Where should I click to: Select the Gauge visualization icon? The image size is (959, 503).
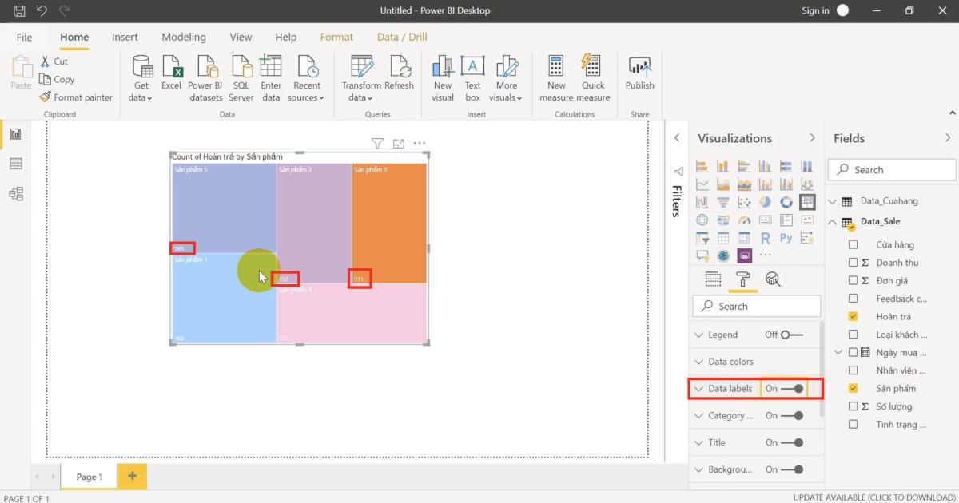tap(742, 219)
